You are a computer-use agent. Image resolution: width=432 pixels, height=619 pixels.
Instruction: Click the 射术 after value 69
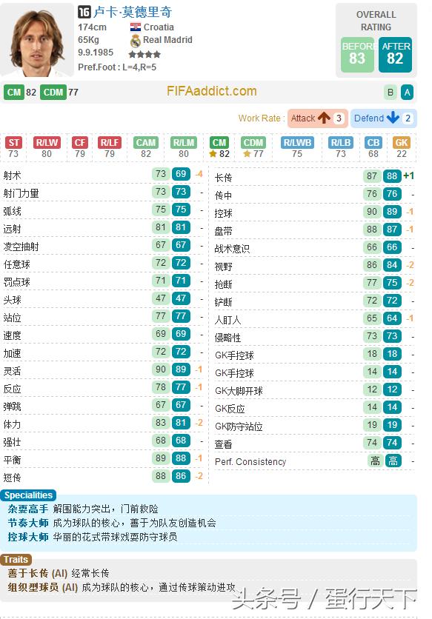pyautogui.click(x=181, y=174)
